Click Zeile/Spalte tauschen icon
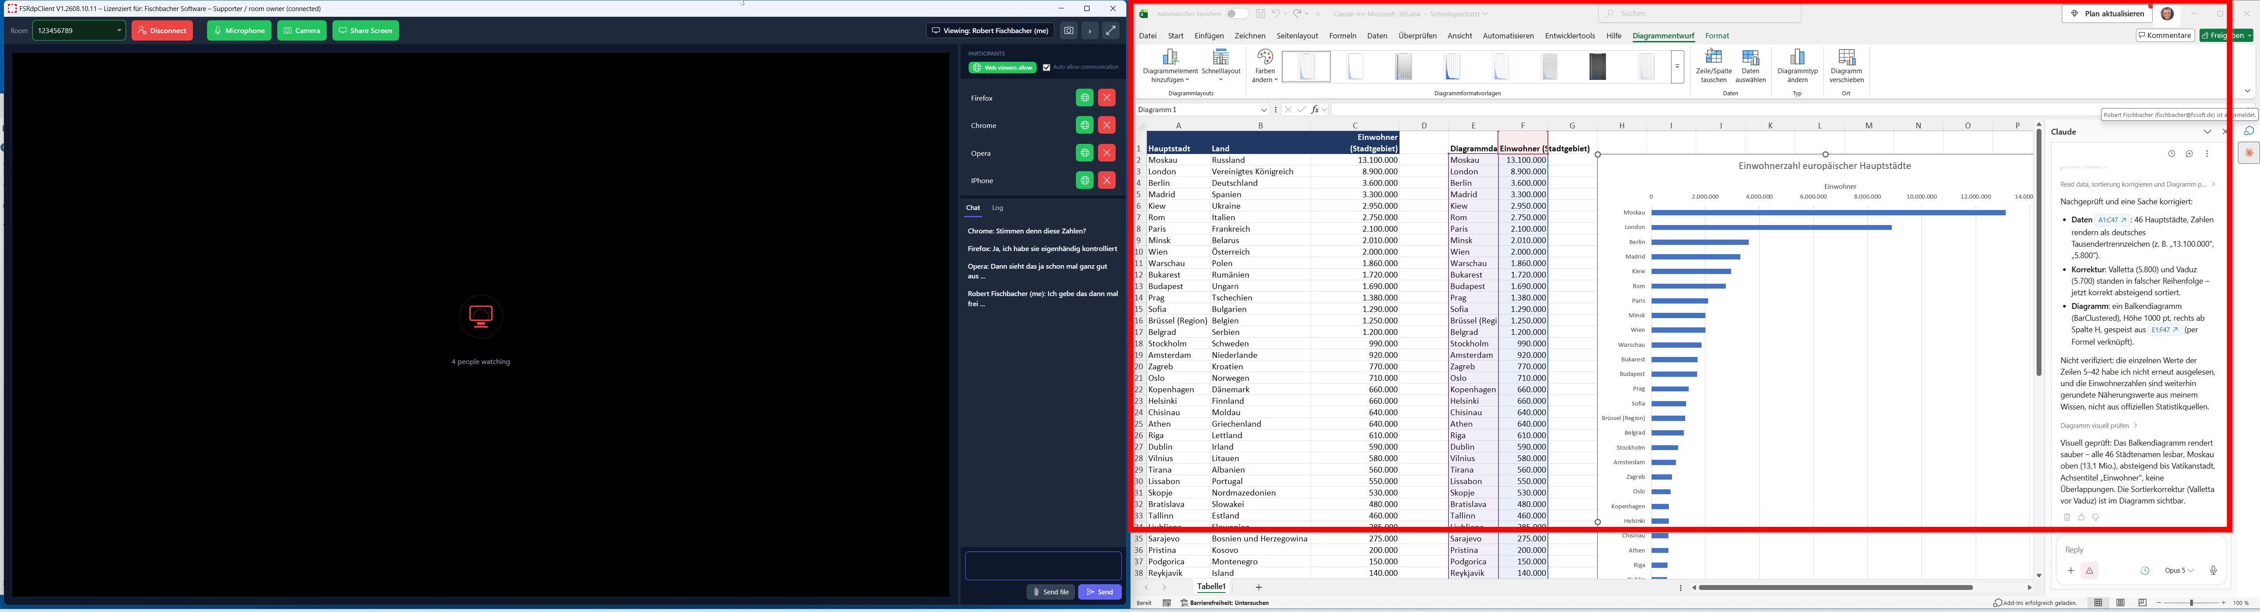The image size is (2260, 612). (x=1713, y=66)
